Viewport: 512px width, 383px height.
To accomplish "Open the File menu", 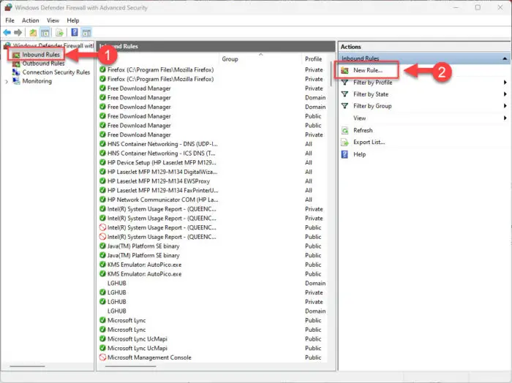I will [x=10, y=20].
